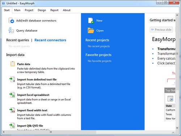
Task: Click the table icon under Top States
Action: (x=171, y=99)
